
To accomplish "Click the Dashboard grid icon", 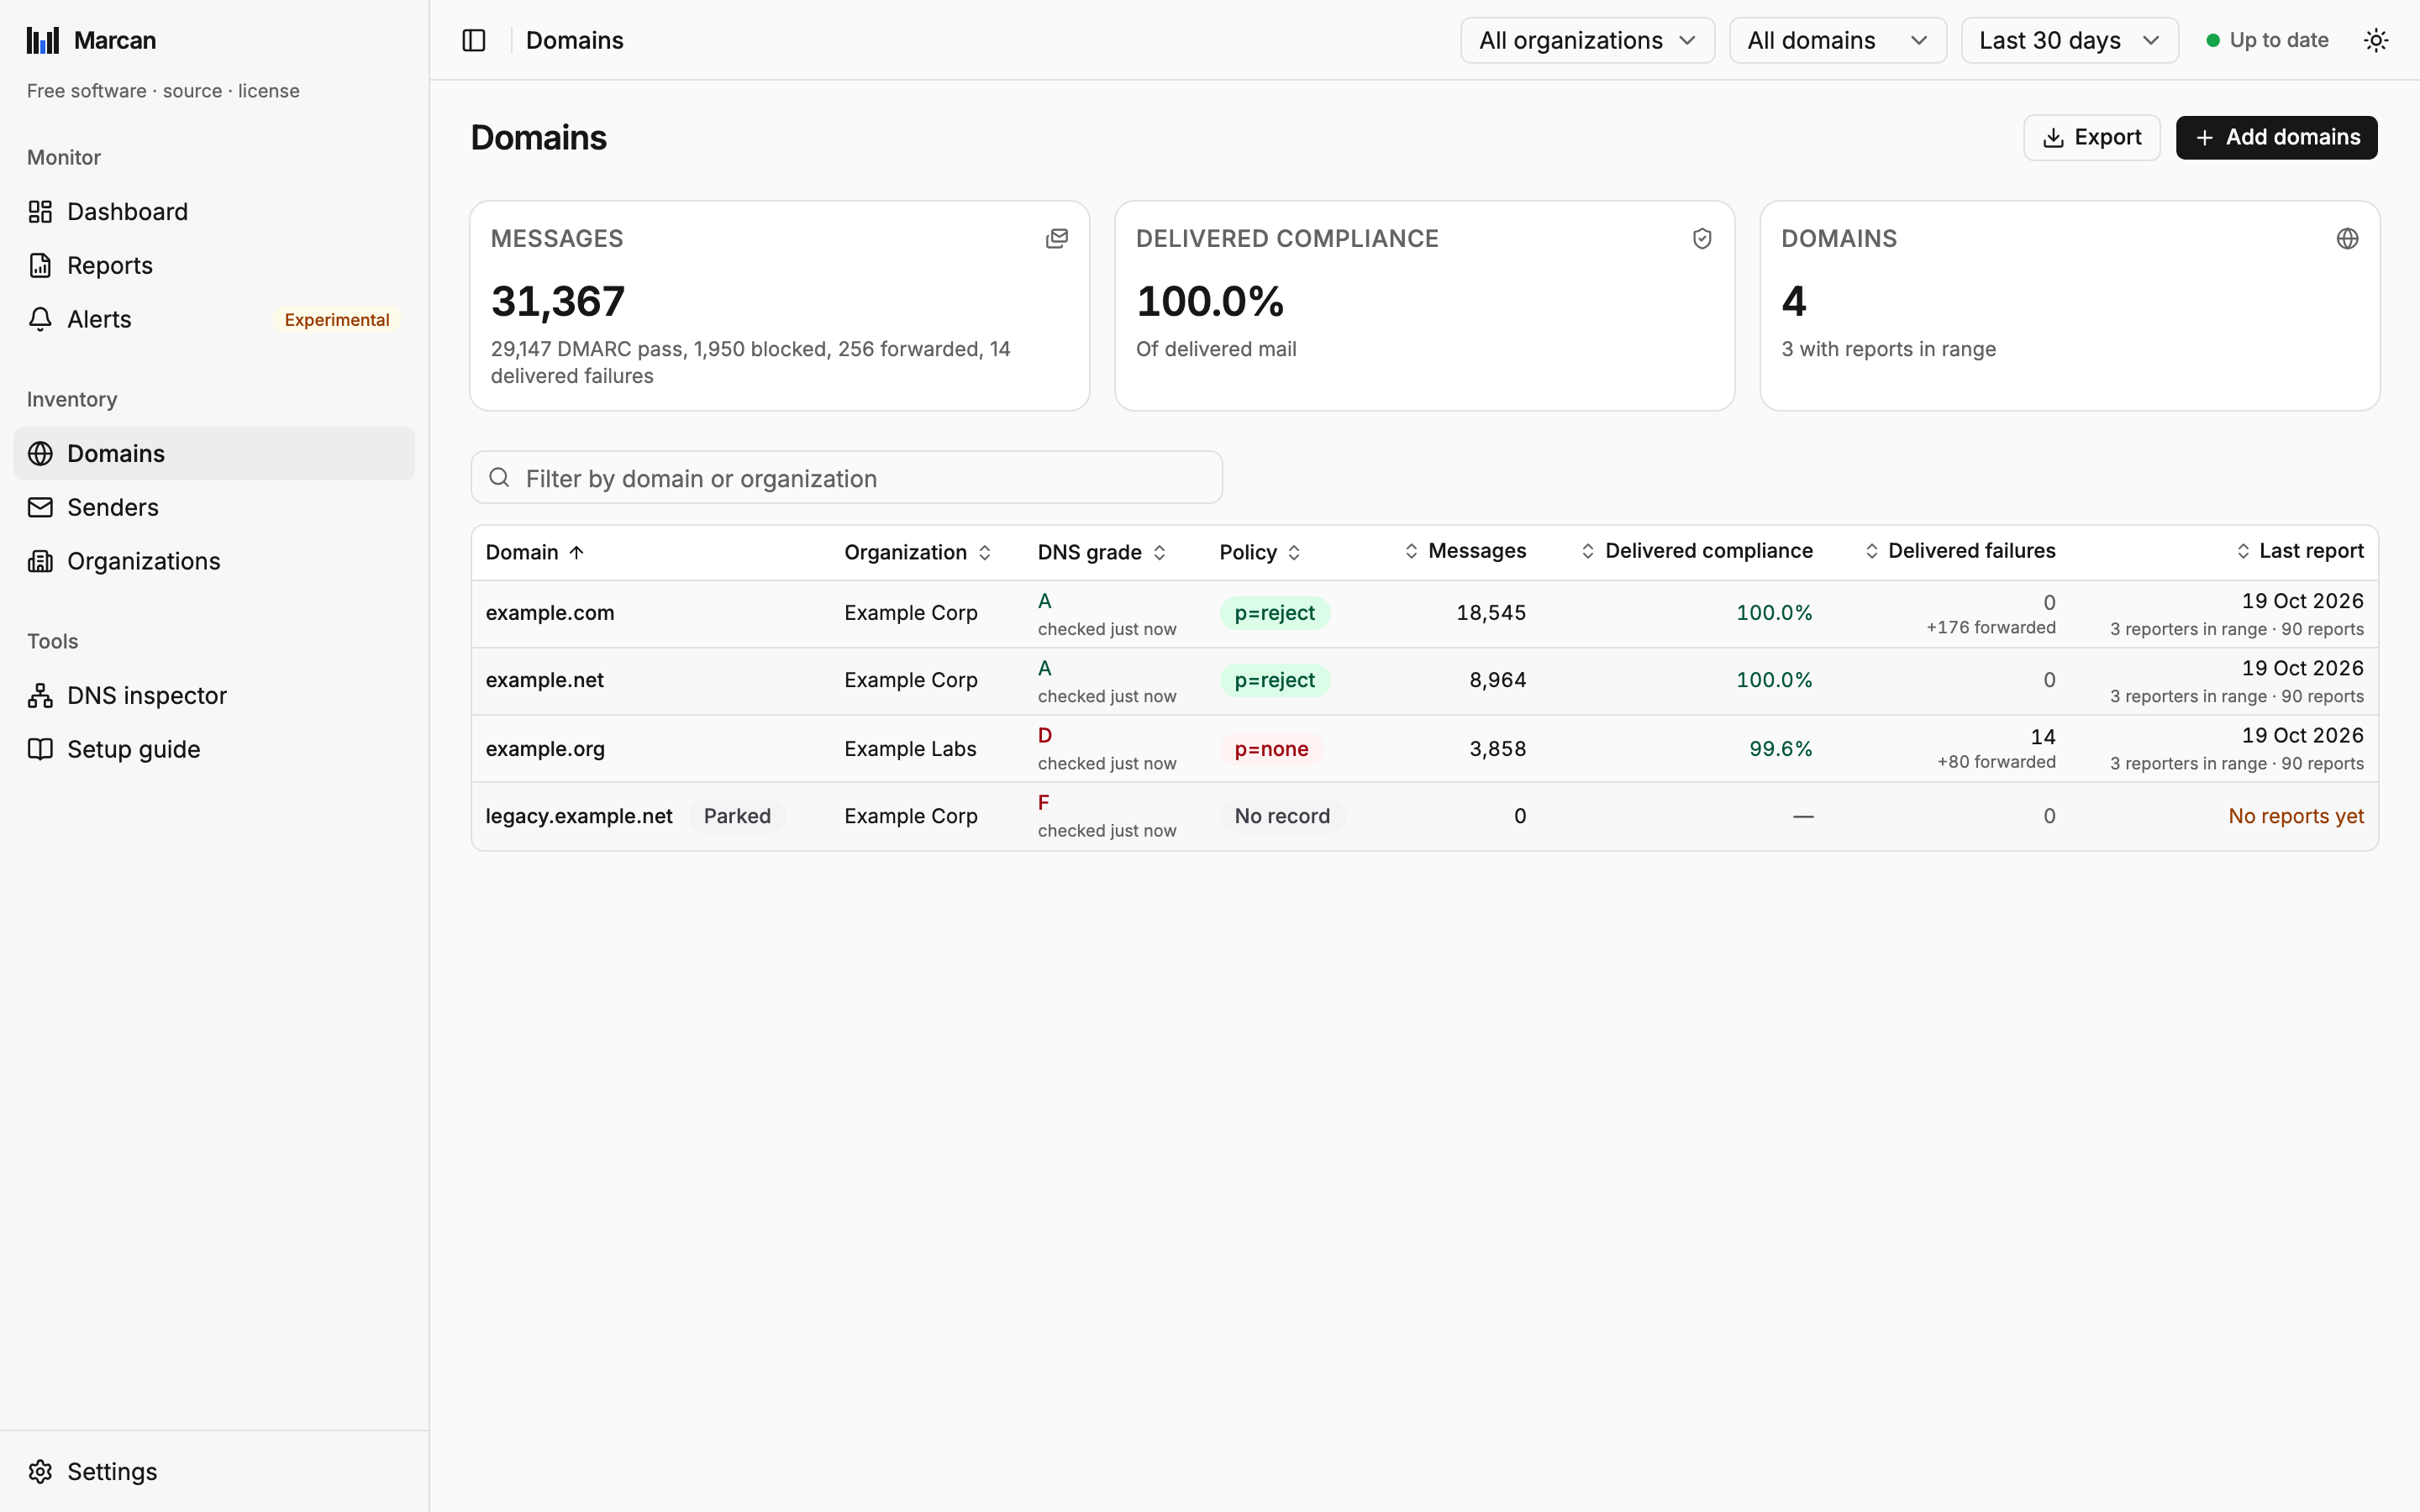I will click(40, 212).
